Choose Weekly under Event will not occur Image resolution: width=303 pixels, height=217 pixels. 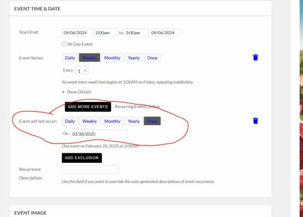point(89,121)
